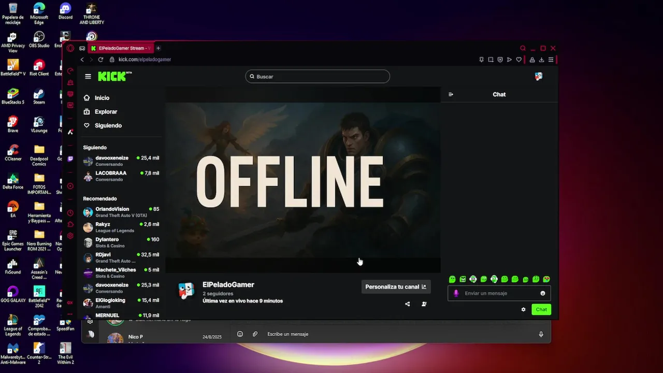
Task: Click the pin icon in the browser toolbar
Action: click(x=482, y=60)
